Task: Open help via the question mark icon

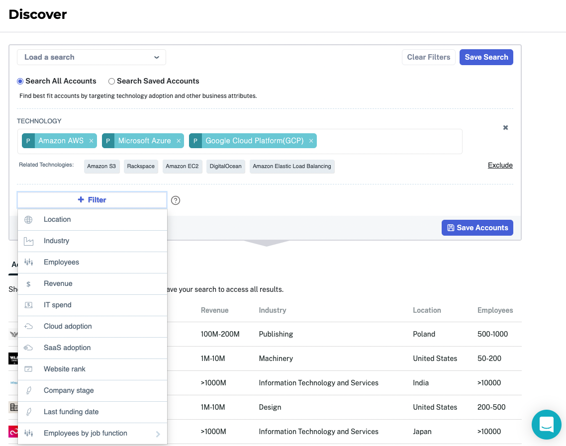Action: tap(176, 200)
